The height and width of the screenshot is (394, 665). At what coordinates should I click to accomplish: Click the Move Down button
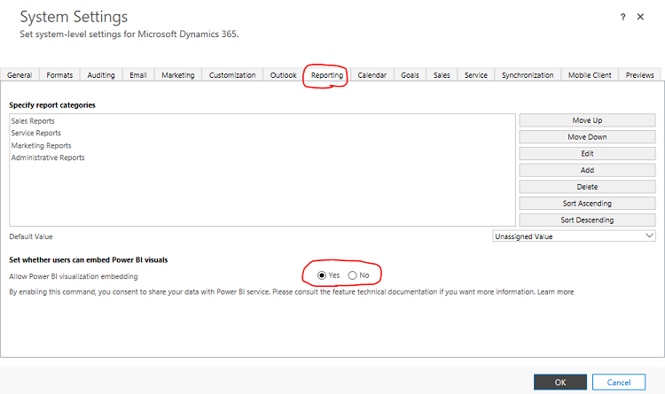(587, 137)
